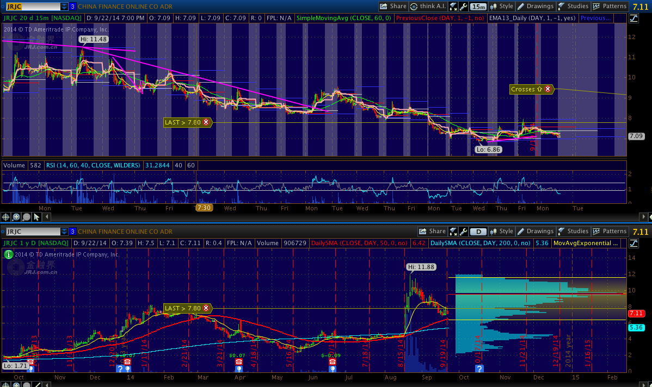
Task: Open top chart settings wrench icon
Action: (x=464, y=7)
